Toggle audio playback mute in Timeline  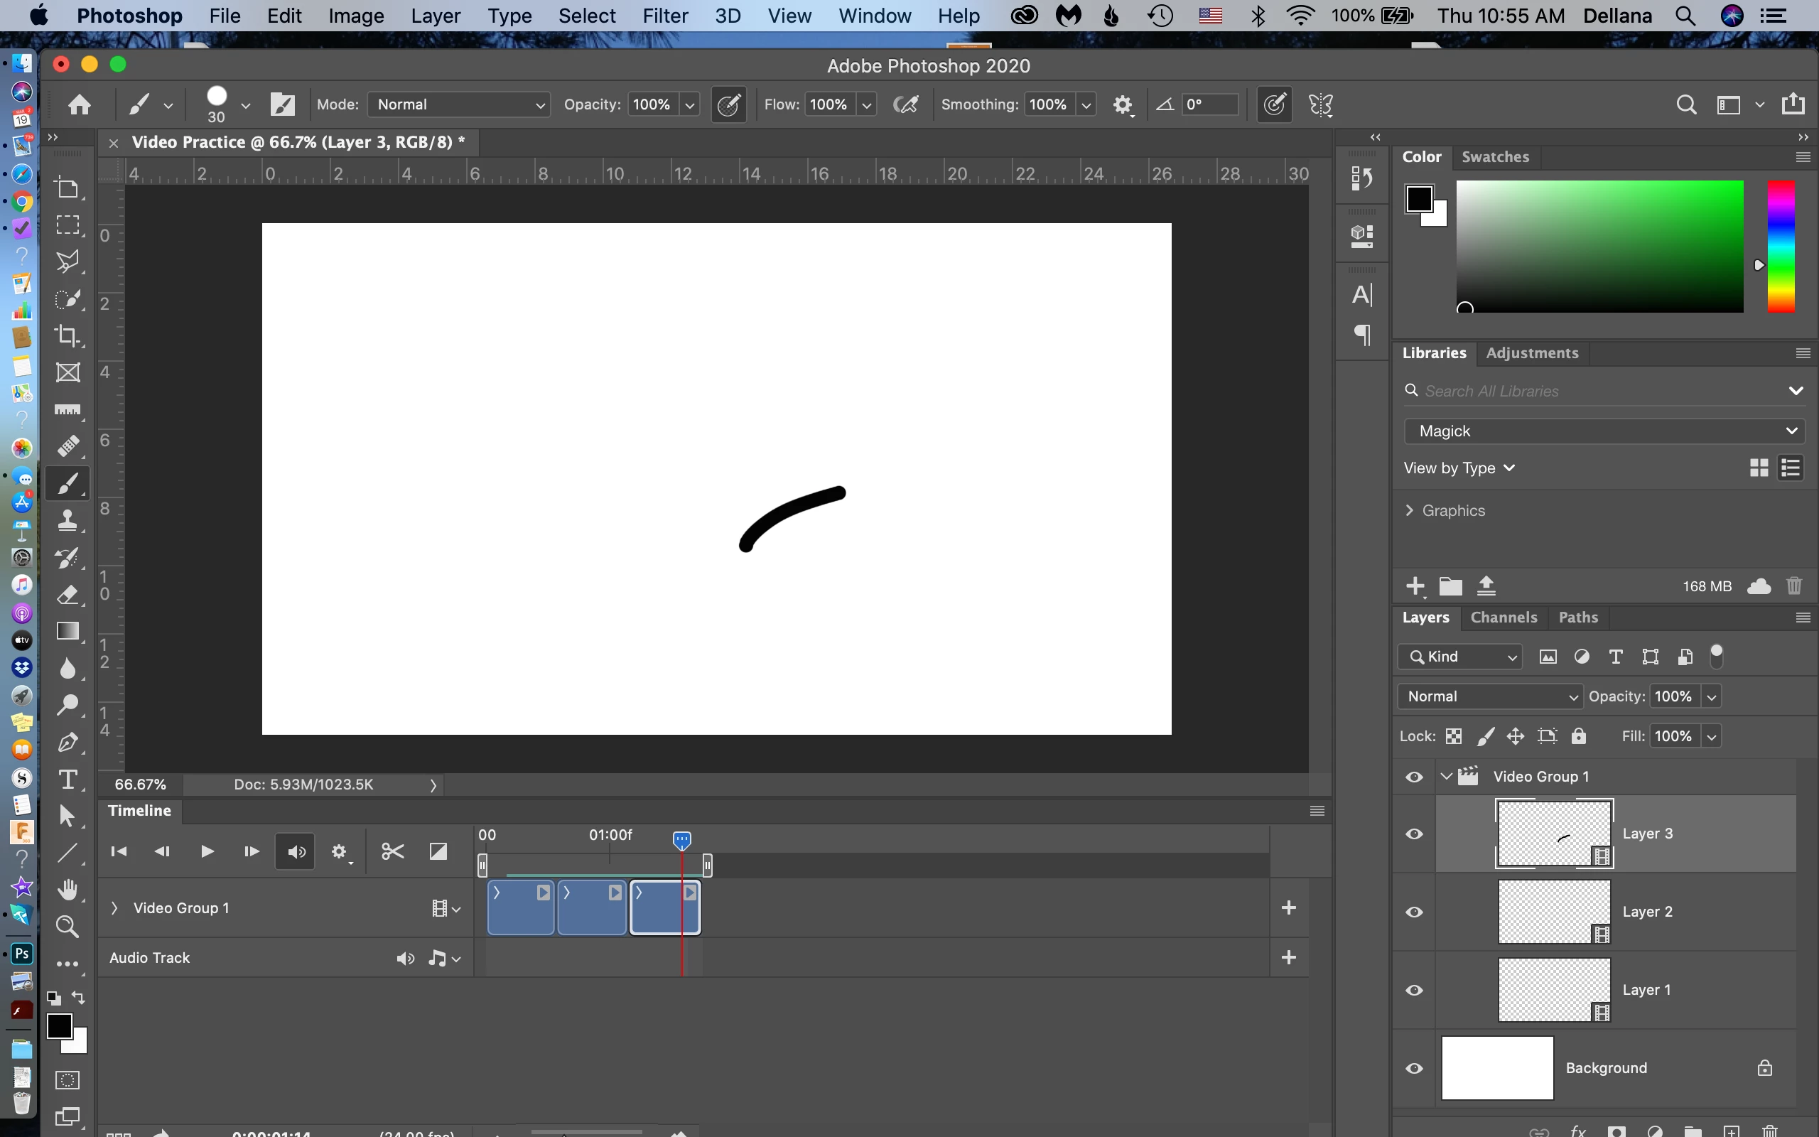click(x=296, y=852)
